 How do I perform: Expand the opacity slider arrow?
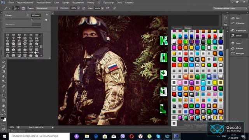click(79, 8)
